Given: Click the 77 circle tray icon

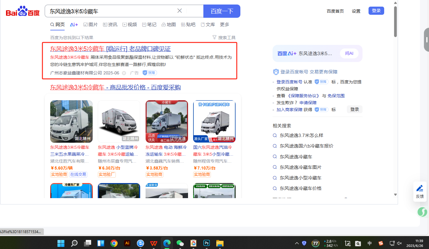Looking at the screenshot, I should (316, 243).
